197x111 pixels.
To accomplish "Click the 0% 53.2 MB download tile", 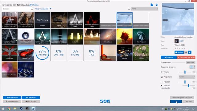I will pyautogui.click(x=75, y=53).
